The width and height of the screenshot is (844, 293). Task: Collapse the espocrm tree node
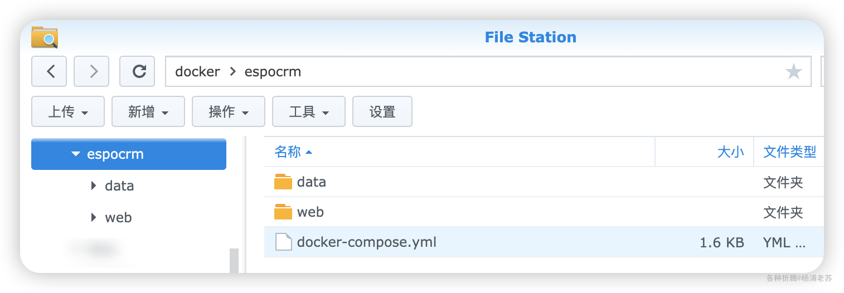[x=76, y=154]
